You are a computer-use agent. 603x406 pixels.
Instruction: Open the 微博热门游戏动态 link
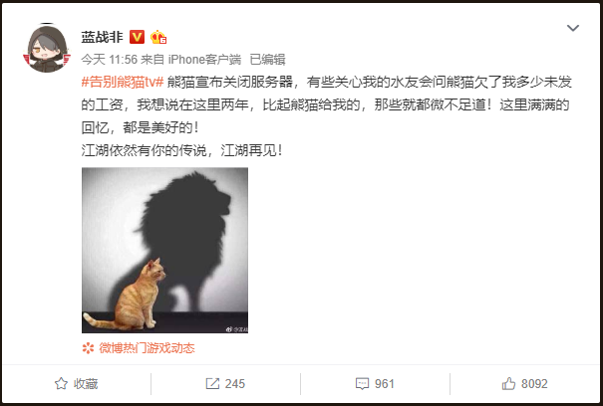(147, 348)
